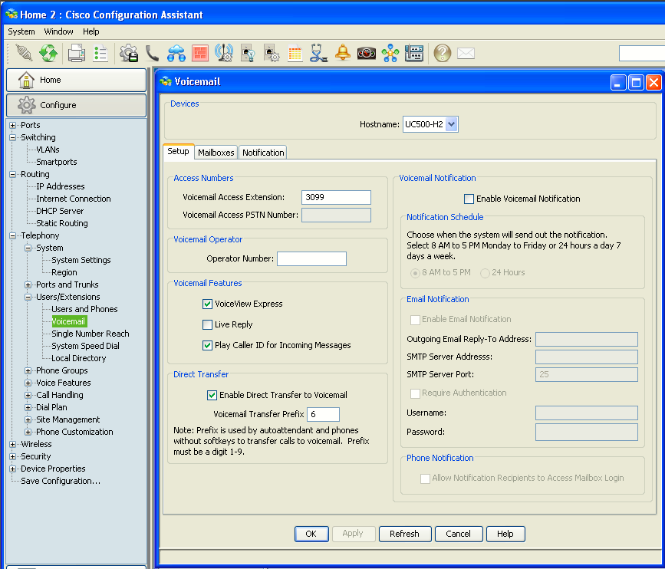Click the Print icon in toolbar
This screenshot has height=569, width=665.
coord(77,54)
